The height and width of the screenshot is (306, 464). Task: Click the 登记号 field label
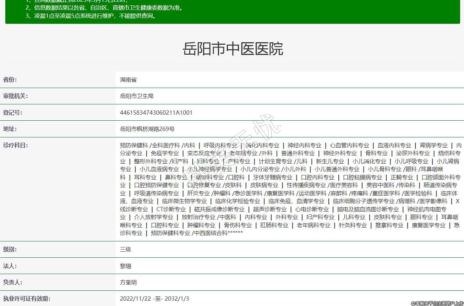(12, 113)
